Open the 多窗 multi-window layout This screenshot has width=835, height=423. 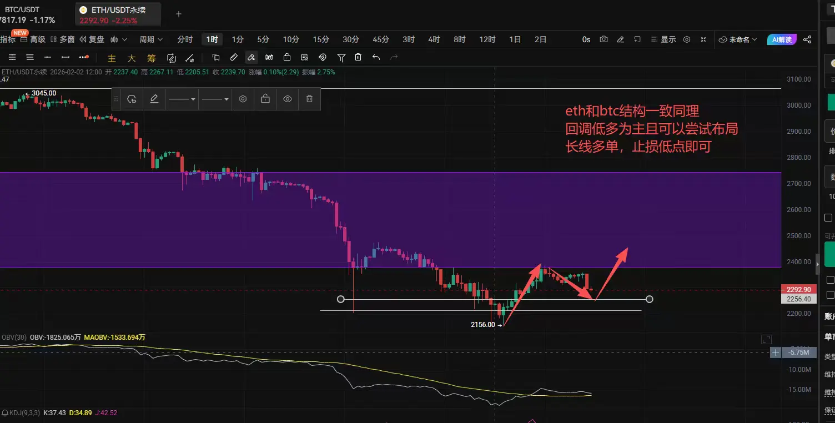(x=62, y=39)
